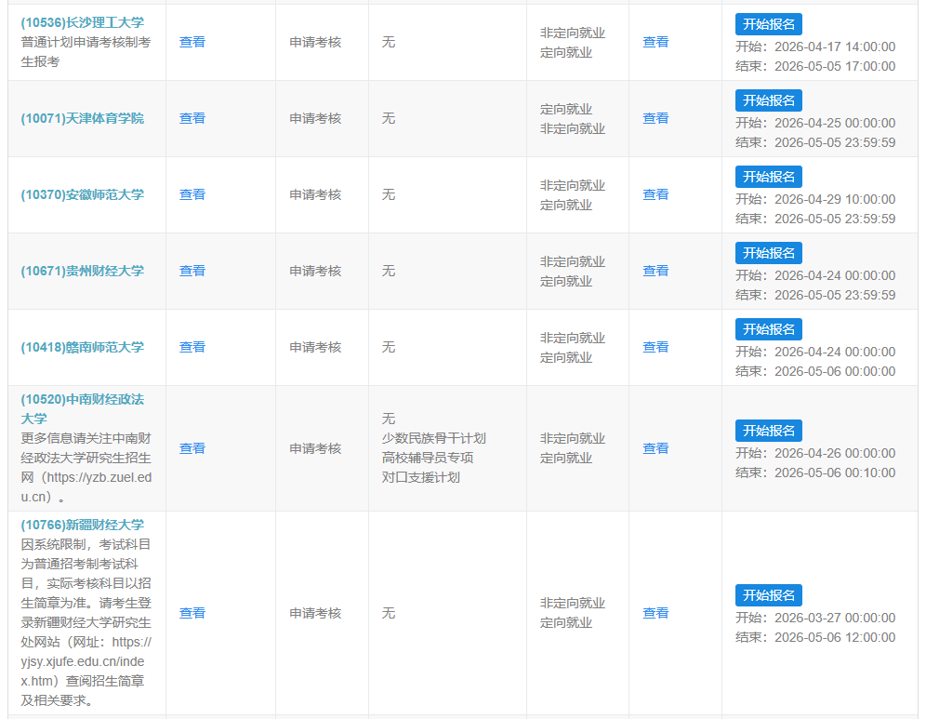Image resolution: width=926 pixels, height=719 pixels.
Task: Select 申请考核 text in 长沙理工大学 row
Action: point(315,42)
